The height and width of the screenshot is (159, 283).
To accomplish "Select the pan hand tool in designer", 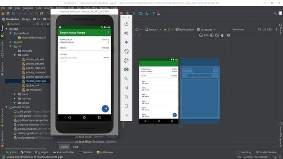I will click(x=222, y=35).
